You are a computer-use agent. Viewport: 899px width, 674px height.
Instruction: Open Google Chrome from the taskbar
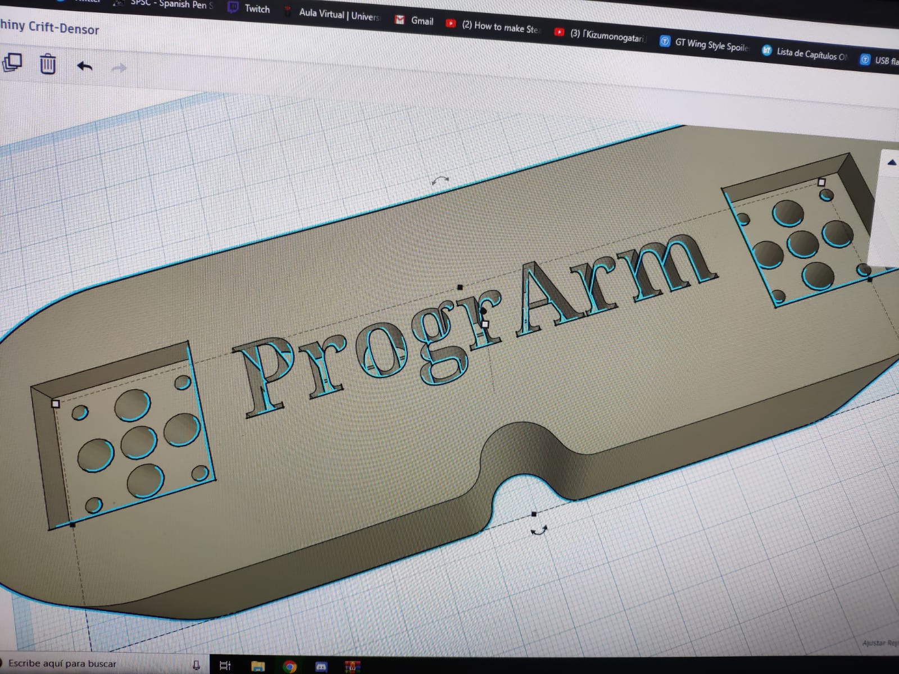(290, 667)
